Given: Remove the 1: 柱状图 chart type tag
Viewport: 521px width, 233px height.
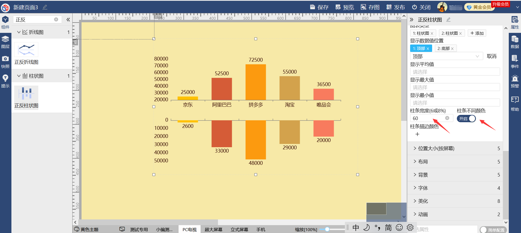Looking at the screenshot, I should [432, 33].
